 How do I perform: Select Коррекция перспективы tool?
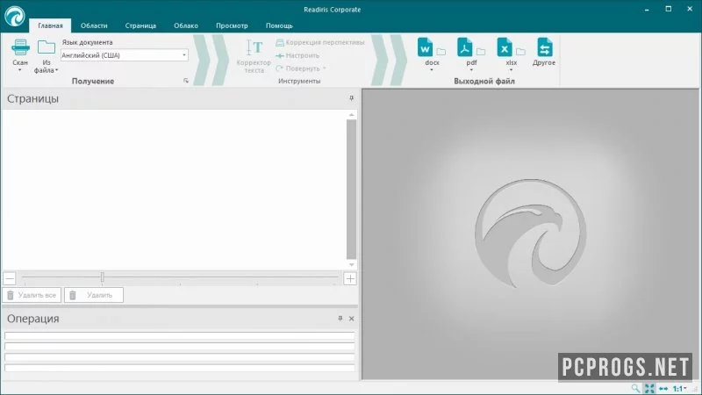coord(320,42)
